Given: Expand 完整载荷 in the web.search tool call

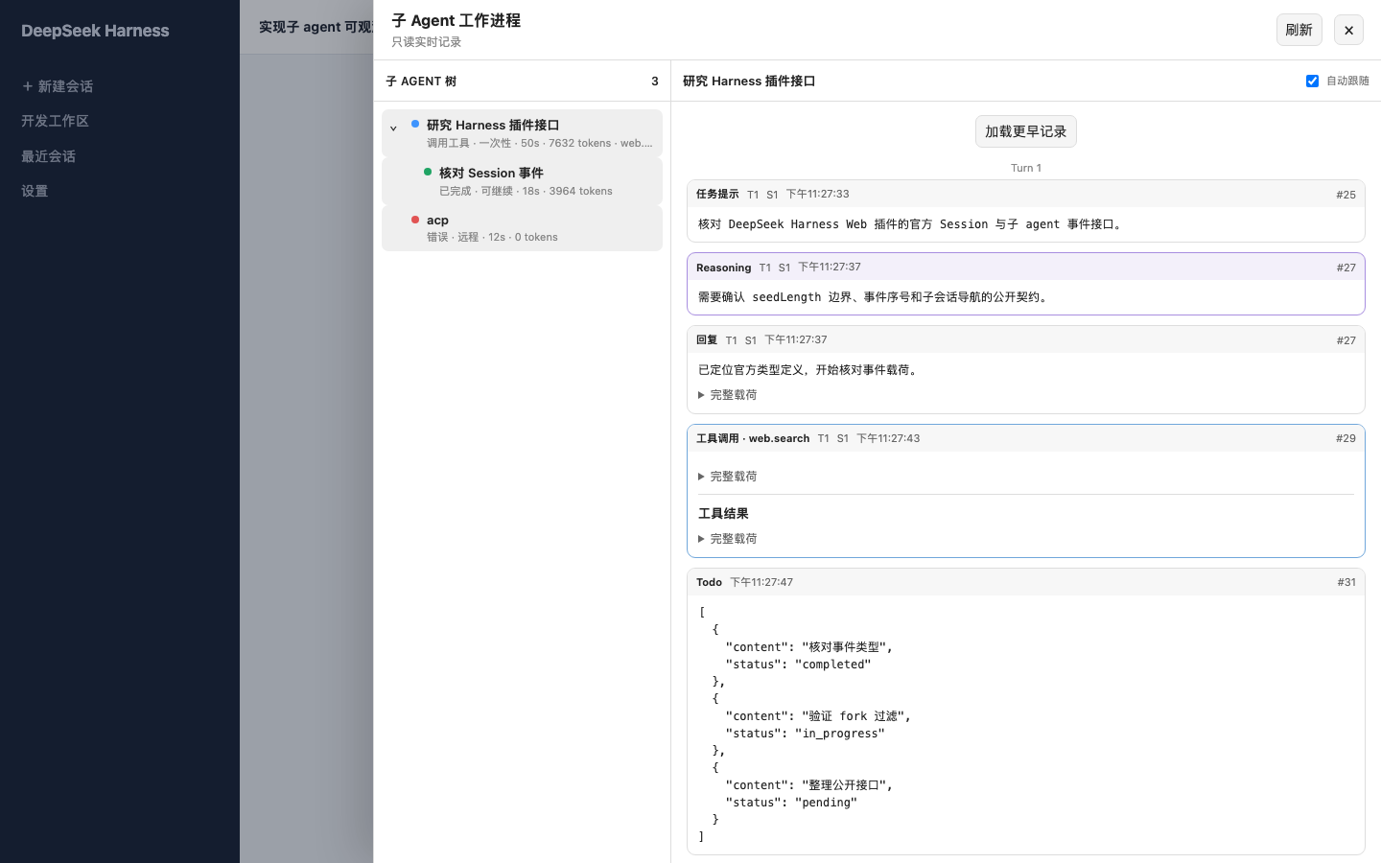Looking at the screenshot, I should pos(728,477).
